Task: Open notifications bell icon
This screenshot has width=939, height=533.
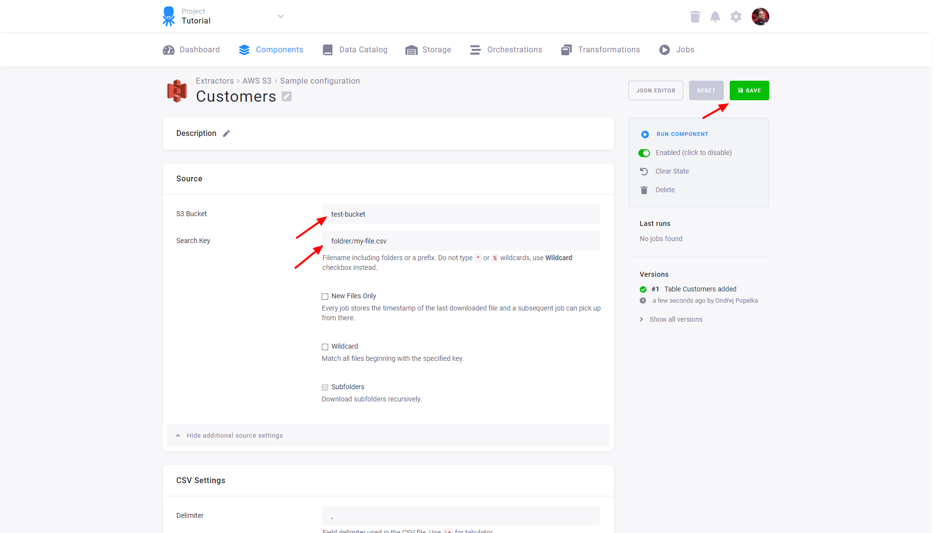Action: coord(715,17)
